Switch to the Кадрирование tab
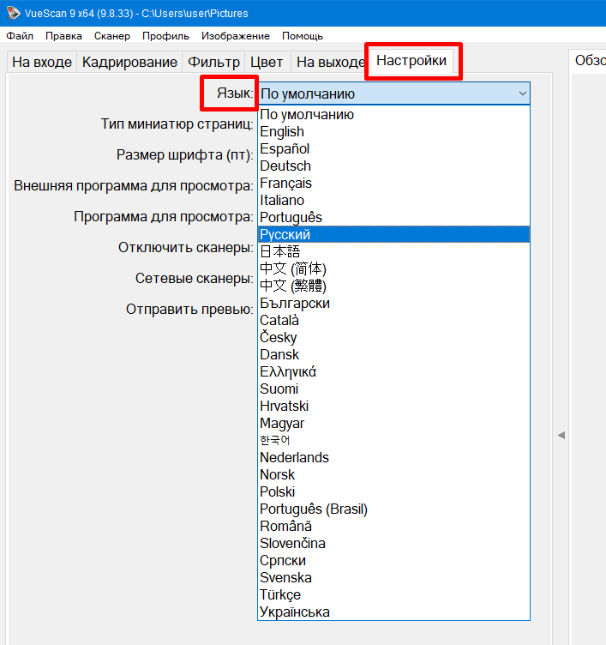The image size is (606, 645). [129, 62]
